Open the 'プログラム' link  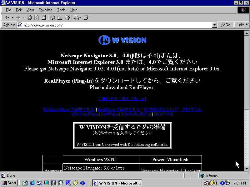[x=192, y=109]
